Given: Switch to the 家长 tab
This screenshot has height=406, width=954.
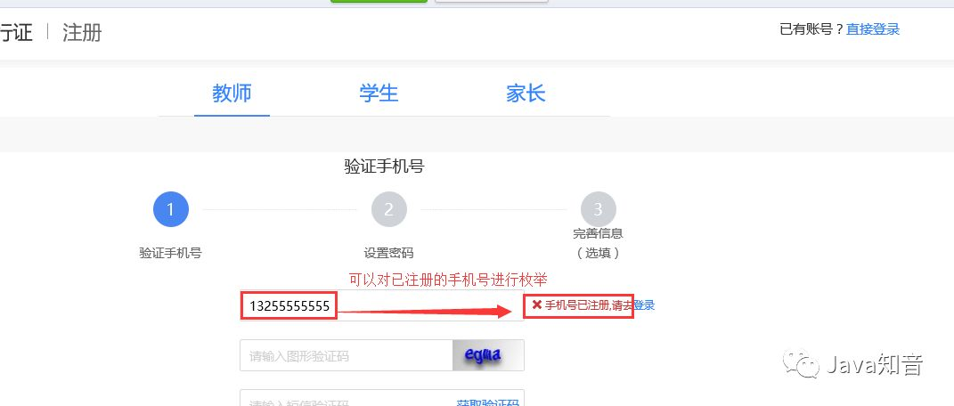Looking at the screenshot, I should coord(526,94).
